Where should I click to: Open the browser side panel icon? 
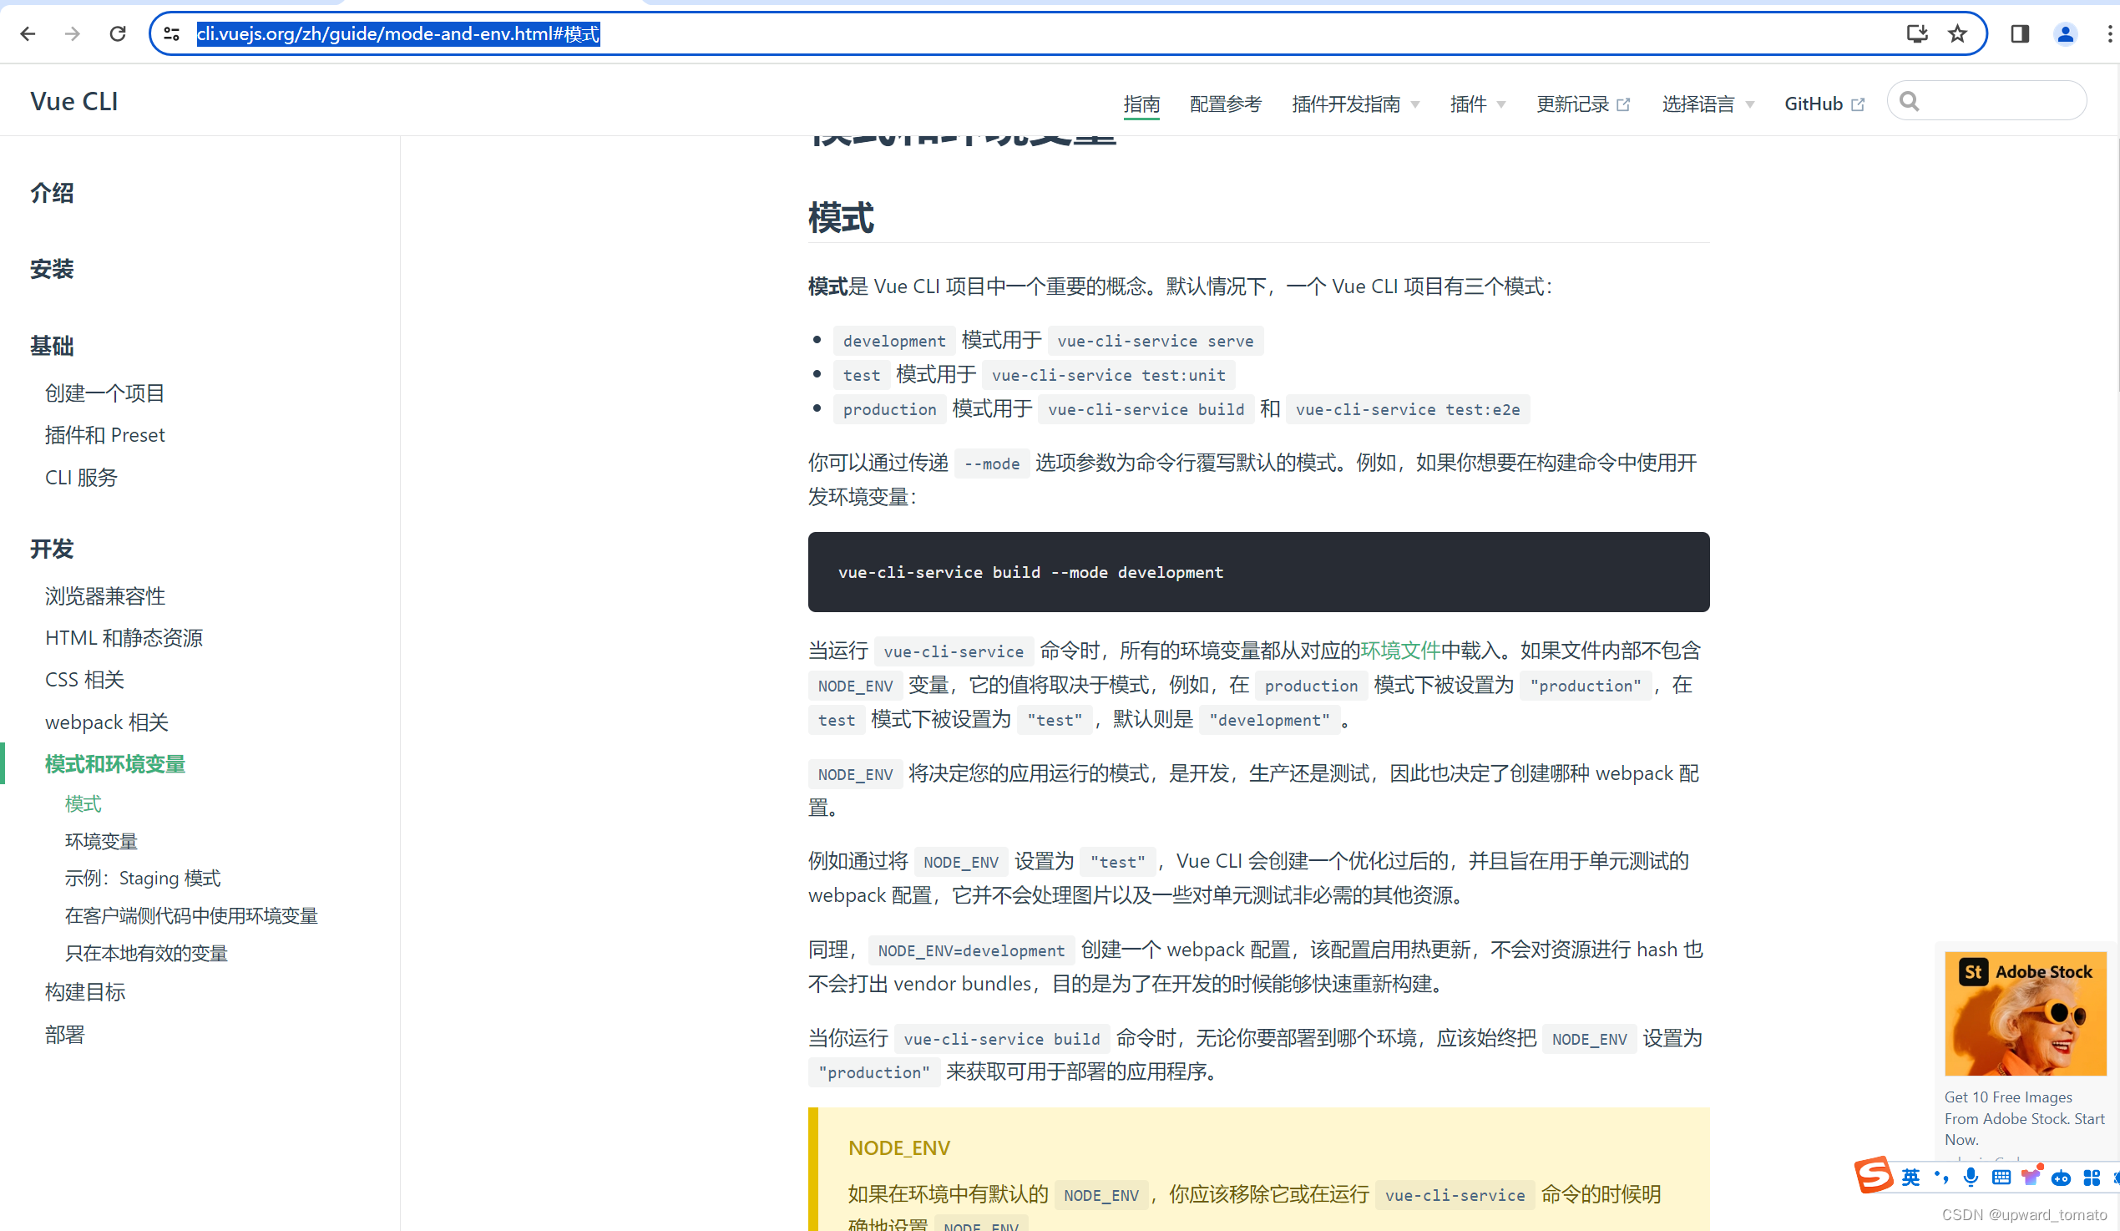(2020, 33)
